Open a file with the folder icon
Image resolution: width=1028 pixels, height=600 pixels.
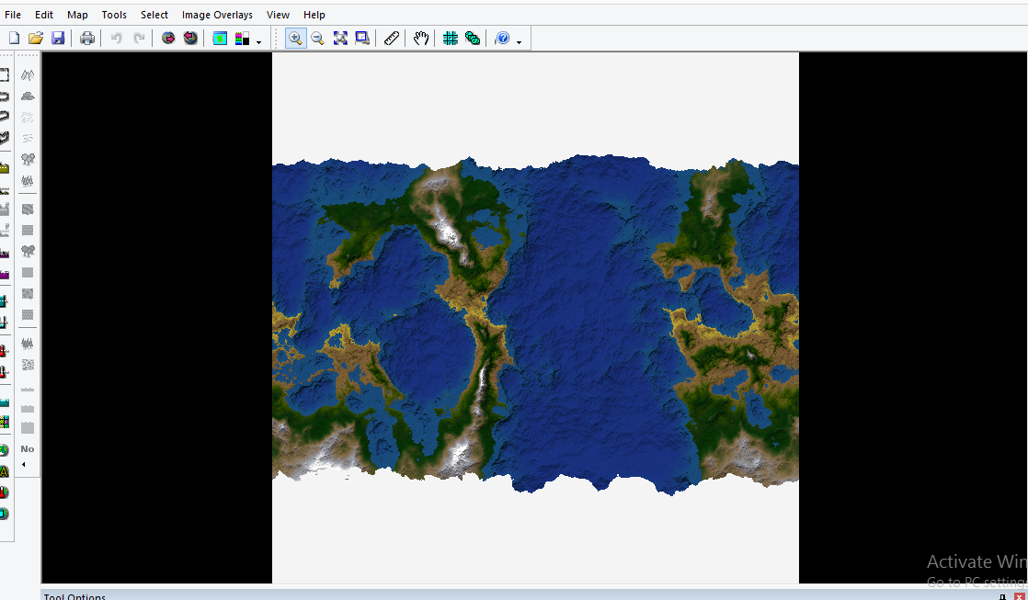[36, 39]
